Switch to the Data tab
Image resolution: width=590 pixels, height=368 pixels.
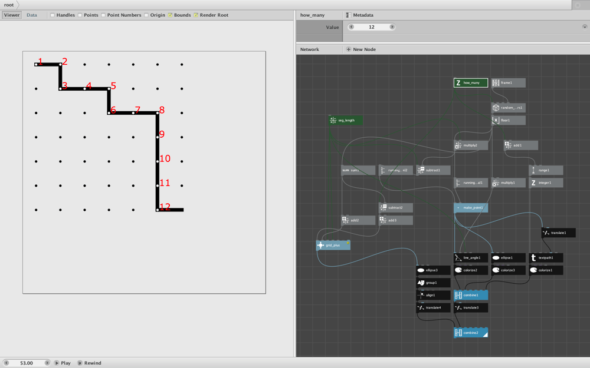(x=32, y=15)
